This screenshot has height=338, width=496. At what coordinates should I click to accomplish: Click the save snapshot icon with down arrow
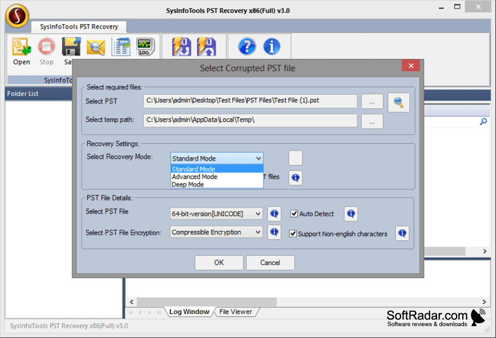coord(182,47)
